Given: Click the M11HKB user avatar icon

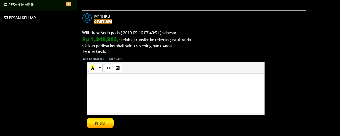Looking at the screenshot, I should click(87, 18).
